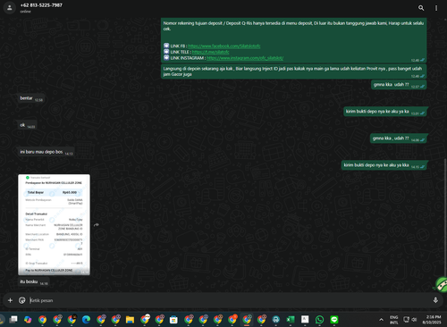Open File Explorer from the taskbar

click(130, 320)
